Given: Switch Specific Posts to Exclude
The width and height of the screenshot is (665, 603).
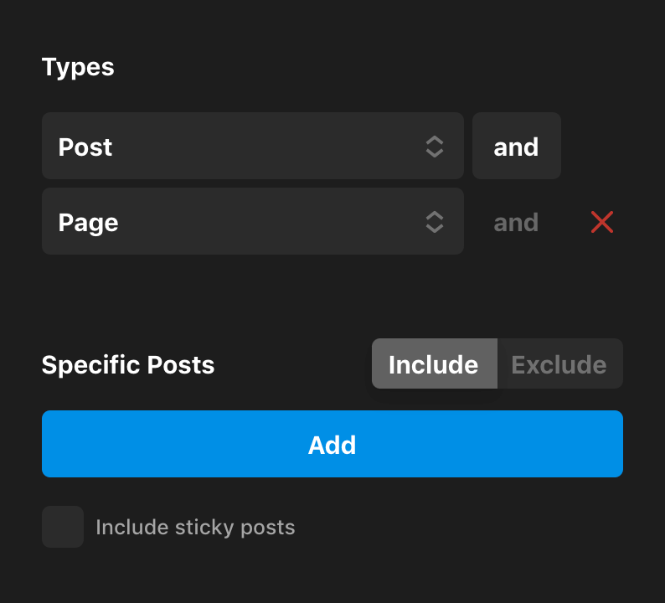Looking at the screenshot, I should tap(559, 364).
